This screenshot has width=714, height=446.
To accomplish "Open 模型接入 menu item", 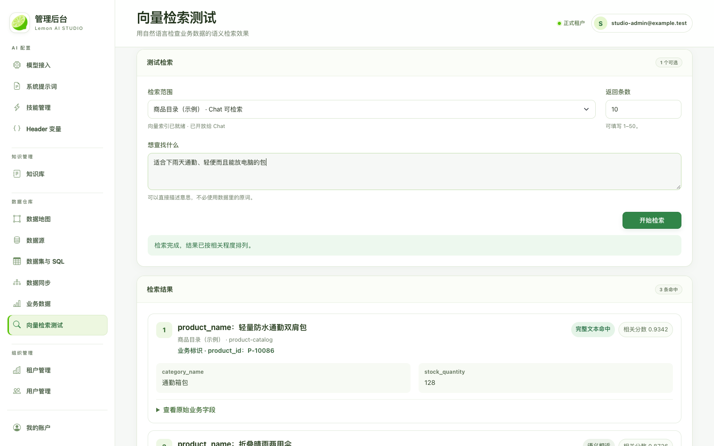I will [x=58, y=65].
